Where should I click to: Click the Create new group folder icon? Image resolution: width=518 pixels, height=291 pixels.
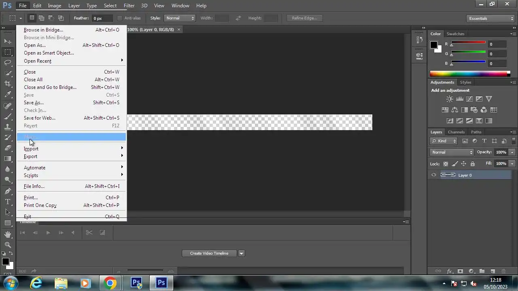pos(482,271)
